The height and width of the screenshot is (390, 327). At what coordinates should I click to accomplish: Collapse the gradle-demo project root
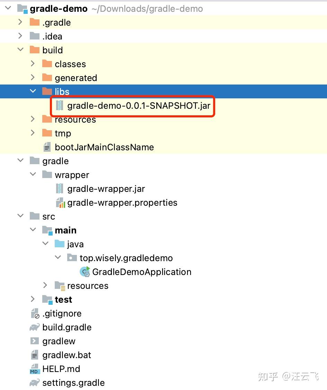point(8,8)
